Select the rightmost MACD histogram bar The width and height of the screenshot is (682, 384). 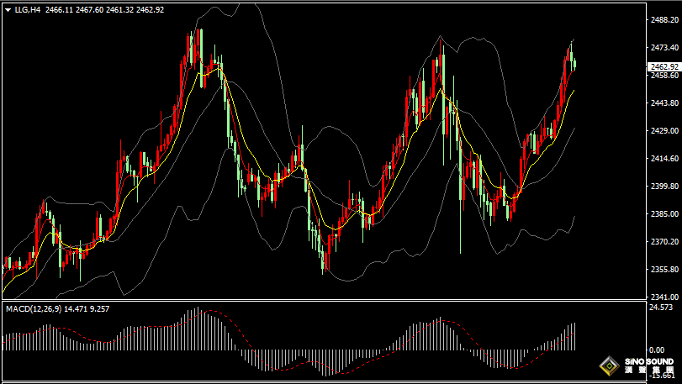(575, 336)
